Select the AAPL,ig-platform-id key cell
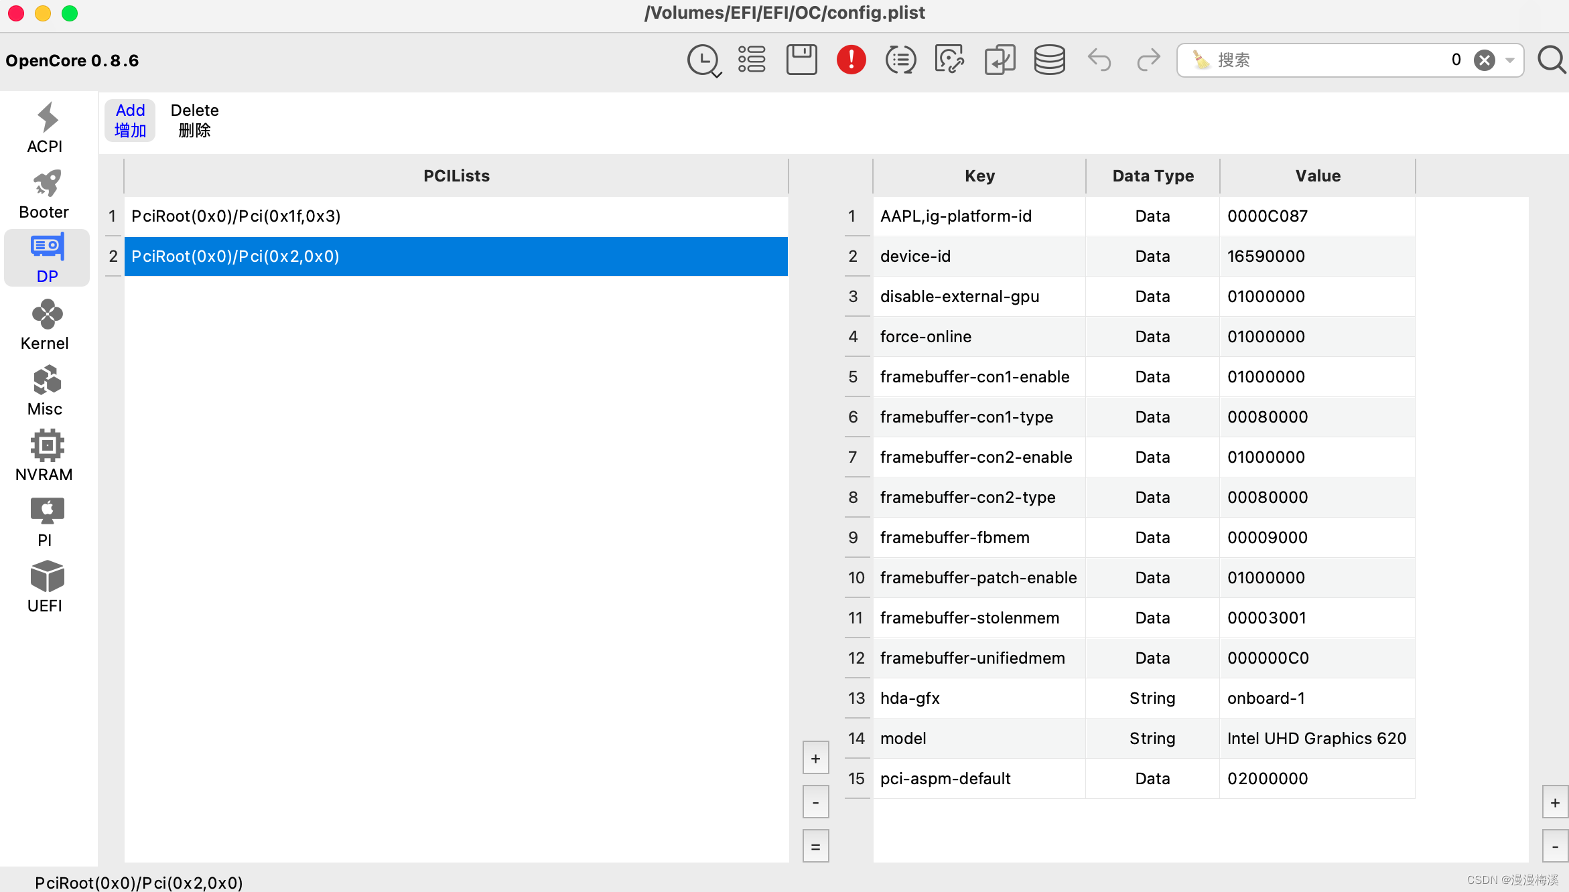 point(979,216)
